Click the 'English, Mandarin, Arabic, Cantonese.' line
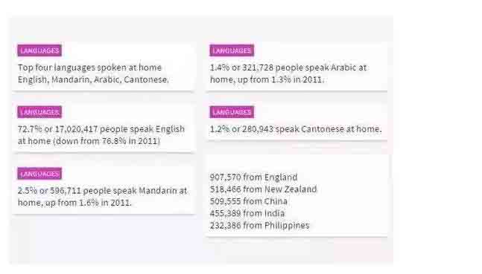The height and width of the screenshot is (274, 482). pos(93,79)
